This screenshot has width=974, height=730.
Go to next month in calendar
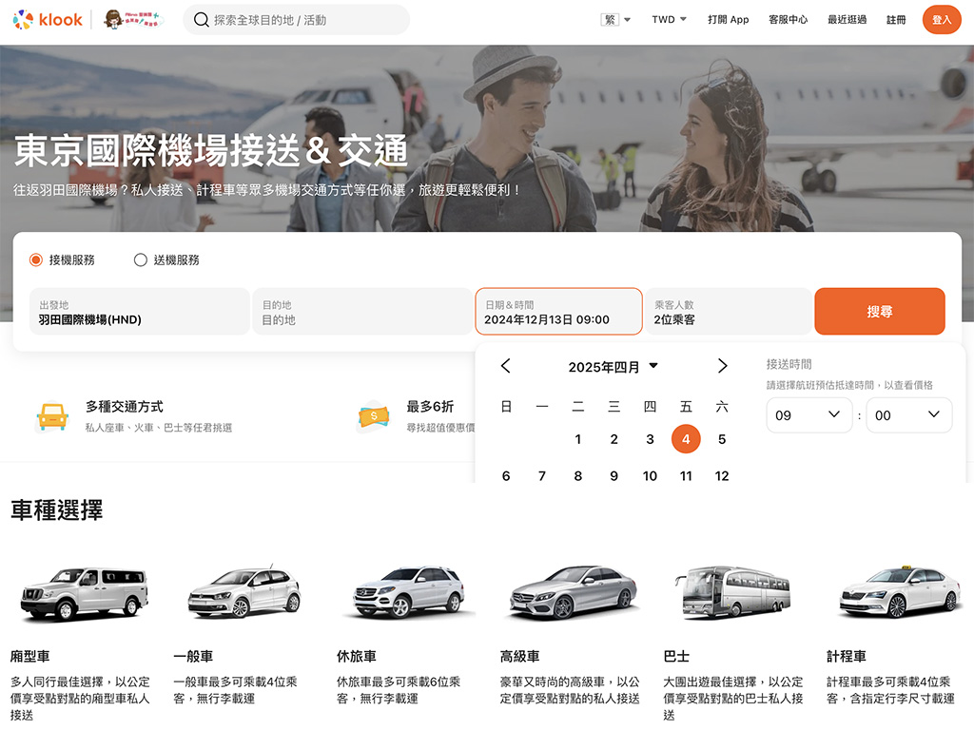pyautogui.click(x=722, y=366)
